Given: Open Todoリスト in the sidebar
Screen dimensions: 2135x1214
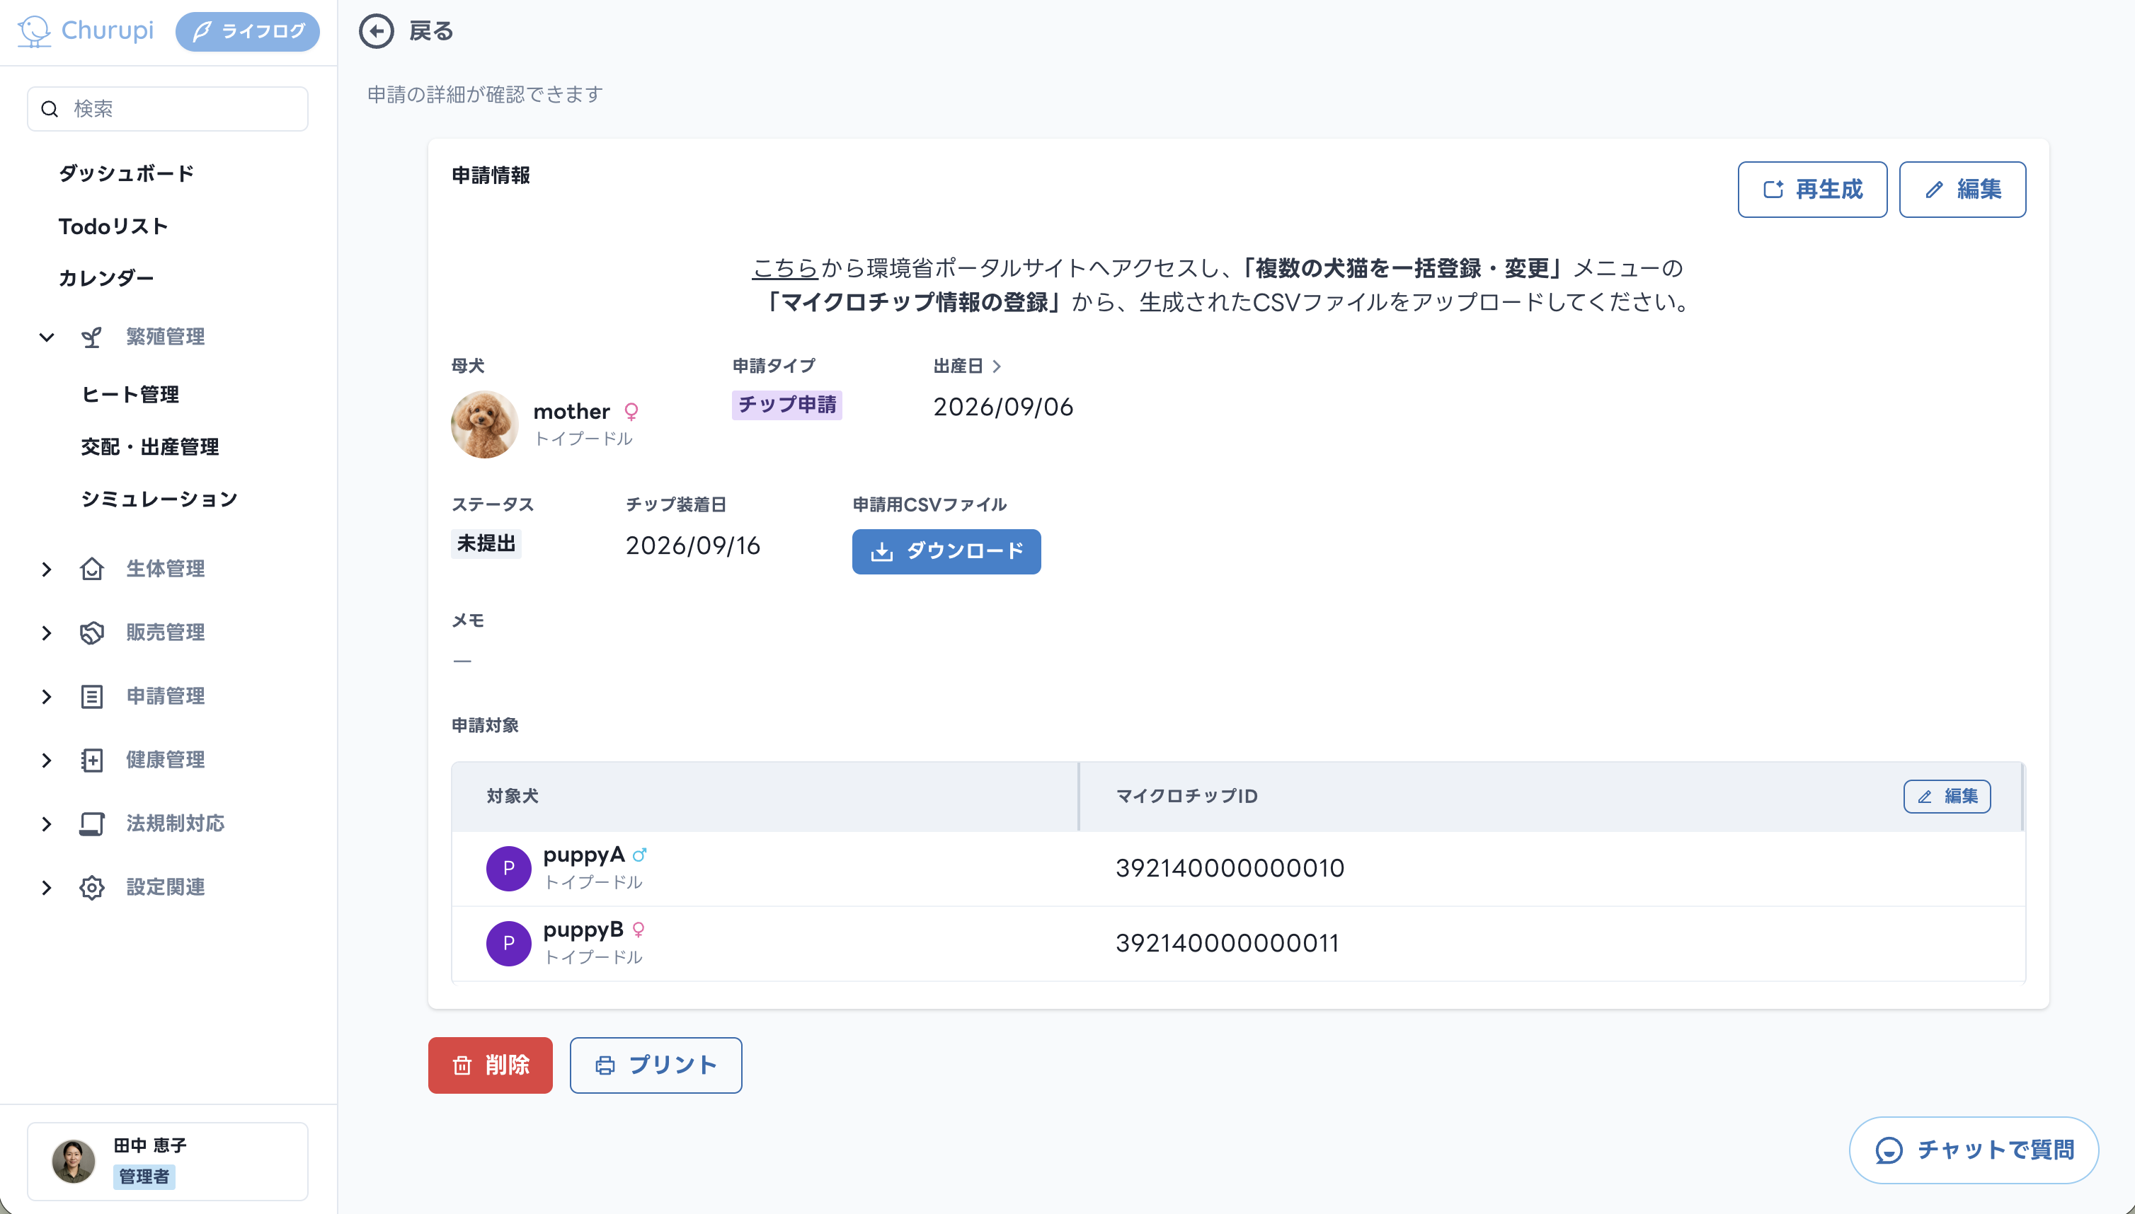Looking at the screenshot, I should (x=113, y=226).
